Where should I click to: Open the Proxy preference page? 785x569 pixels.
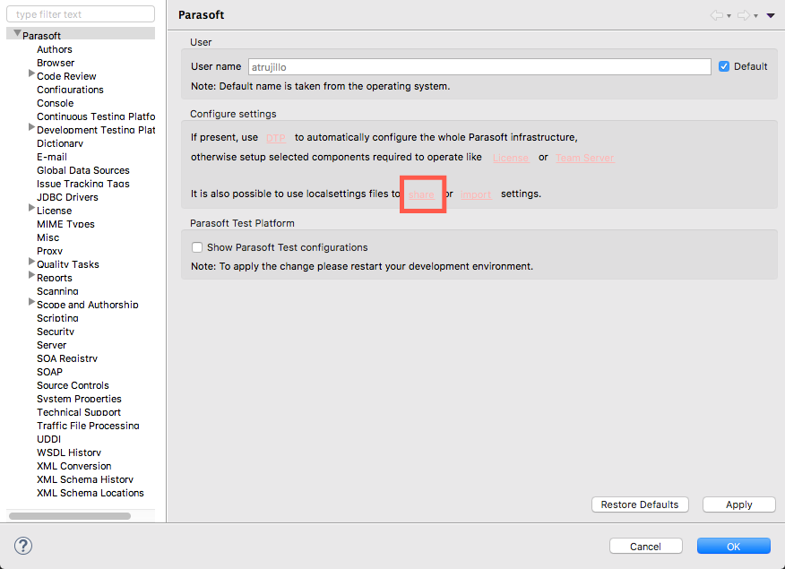point(49,251)
